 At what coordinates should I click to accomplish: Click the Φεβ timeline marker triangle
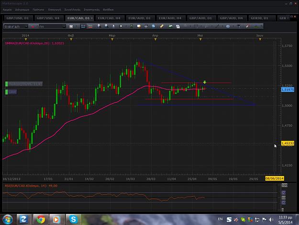[71, 39]
